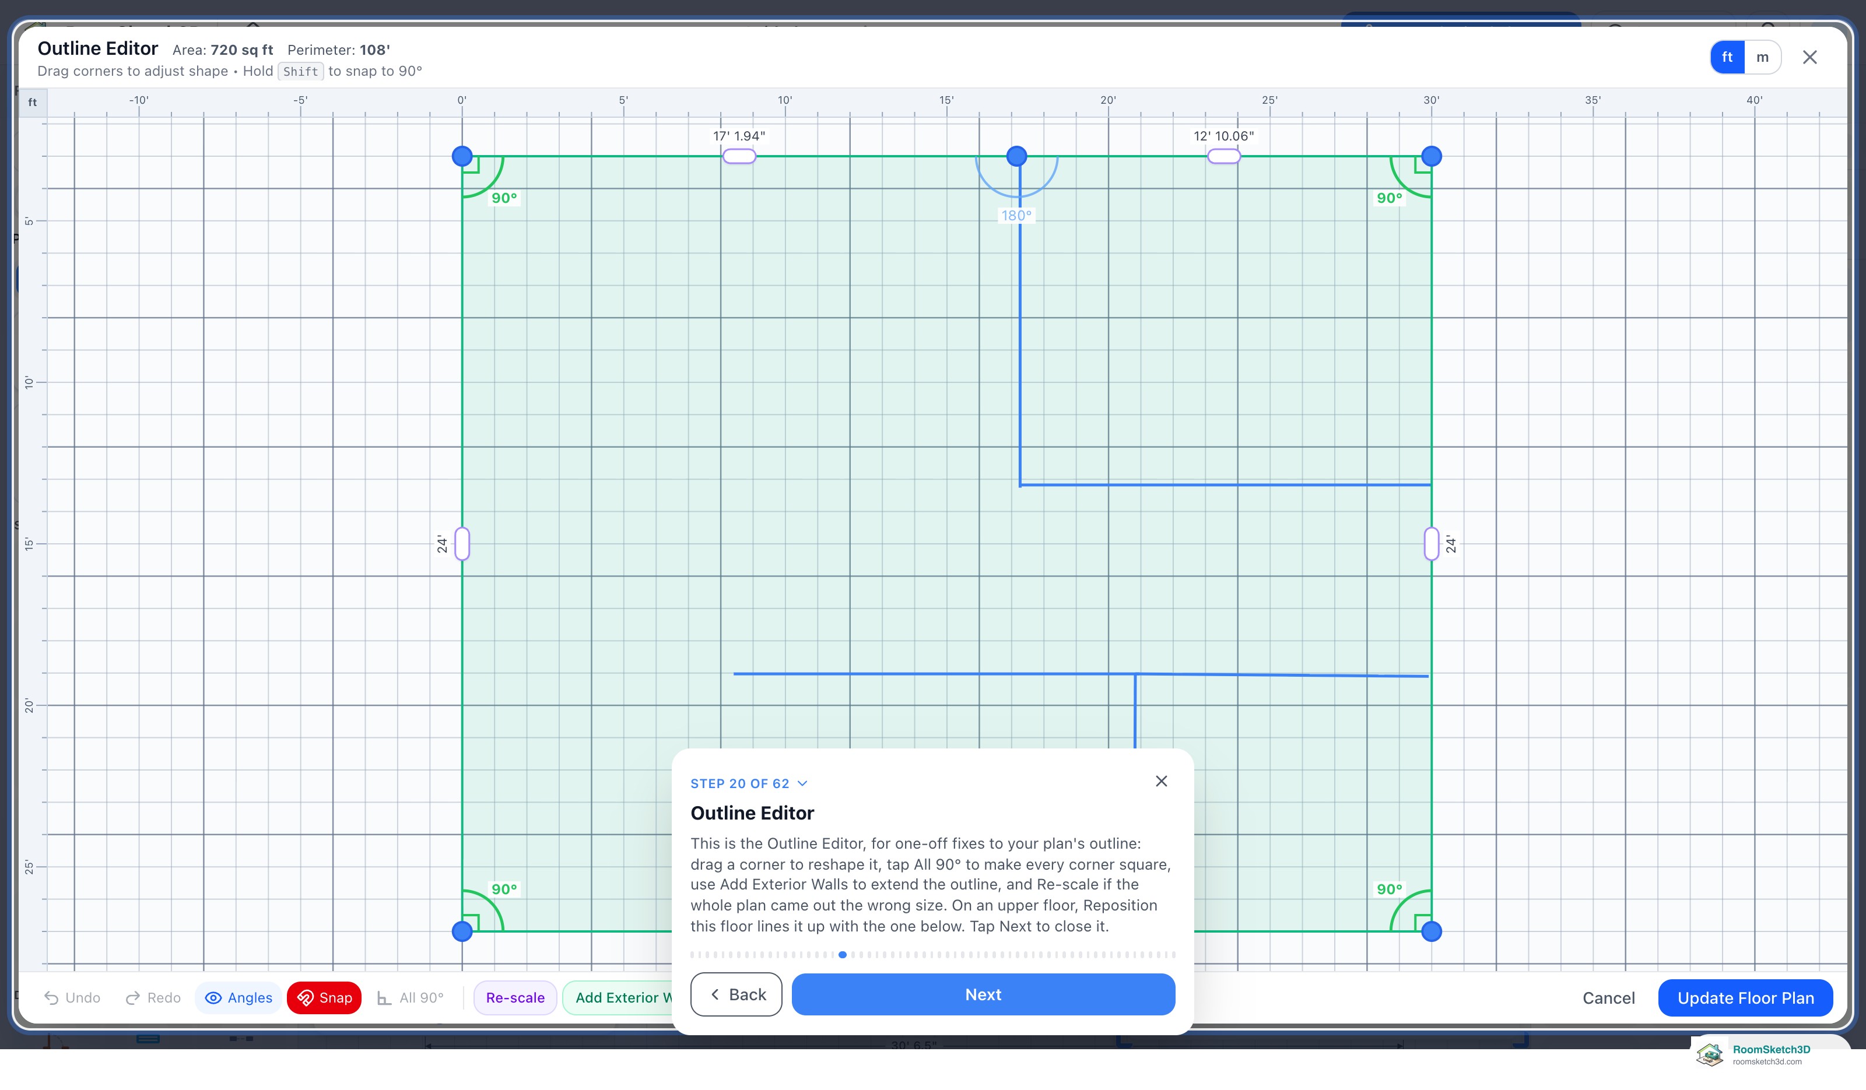Click the Undo arrow button
Screen dimensions: 1866x1090
coord(72,997)
